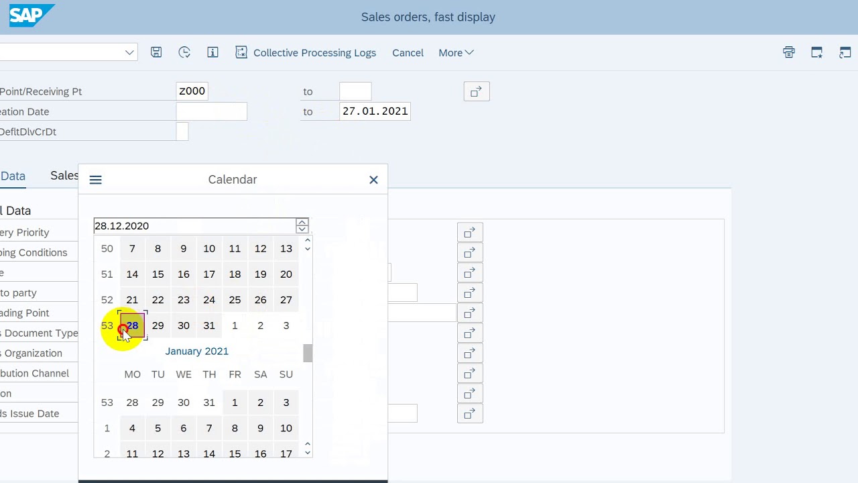Screen dimensions: 858x483
Task: Open the Calendar hamburger menu
Action: coord(95,180)
